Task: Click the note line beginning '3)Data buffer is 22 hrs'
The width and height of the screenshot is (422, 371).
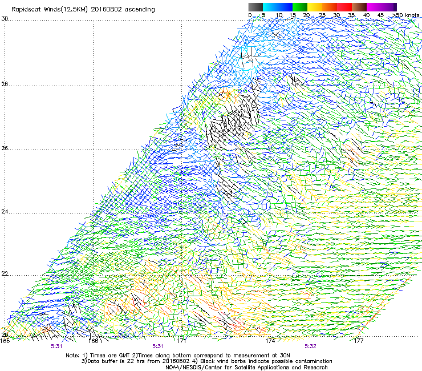Action: click(206, 361)
